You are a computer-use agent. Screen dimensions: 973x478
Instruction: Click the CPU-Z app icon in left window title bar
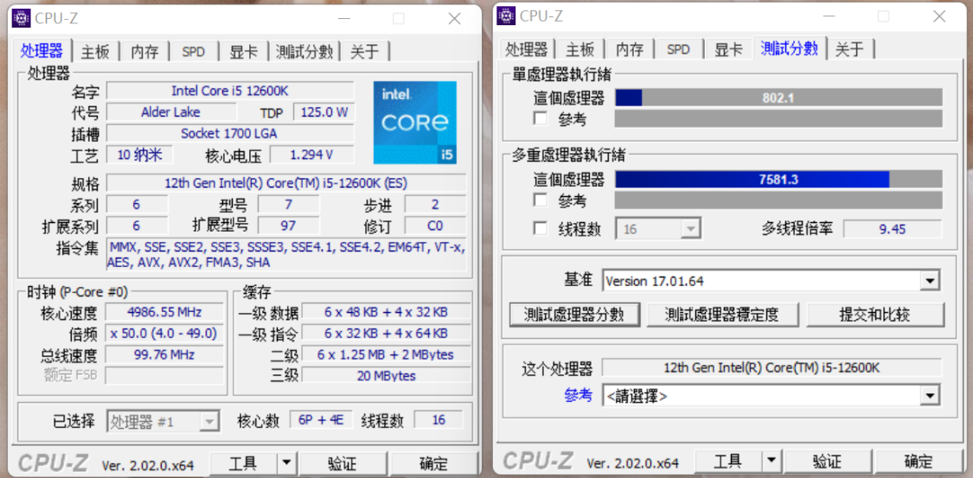point(21,18)
